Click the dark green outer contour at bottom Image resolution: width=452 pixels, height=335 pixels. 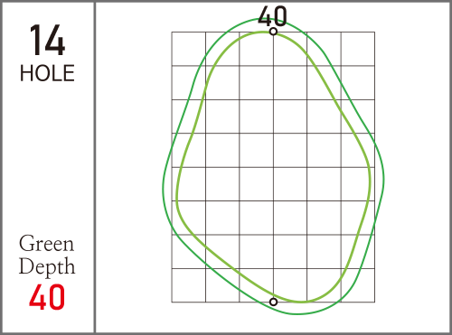click(297, 314)
